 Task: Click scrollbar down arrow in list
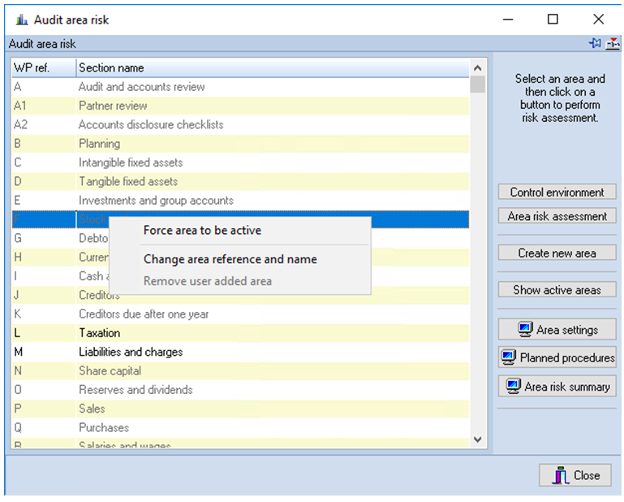tap(478, 439)
